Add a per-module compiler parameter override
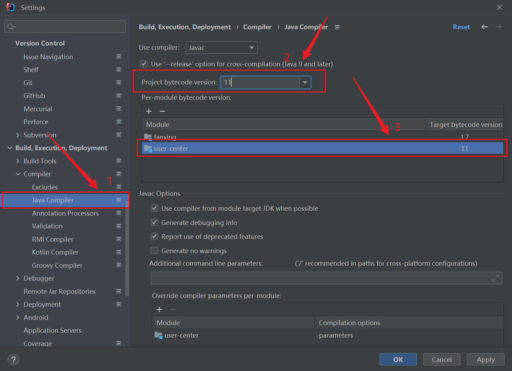Viewport: 512px width, 371px height. [159, 309]
